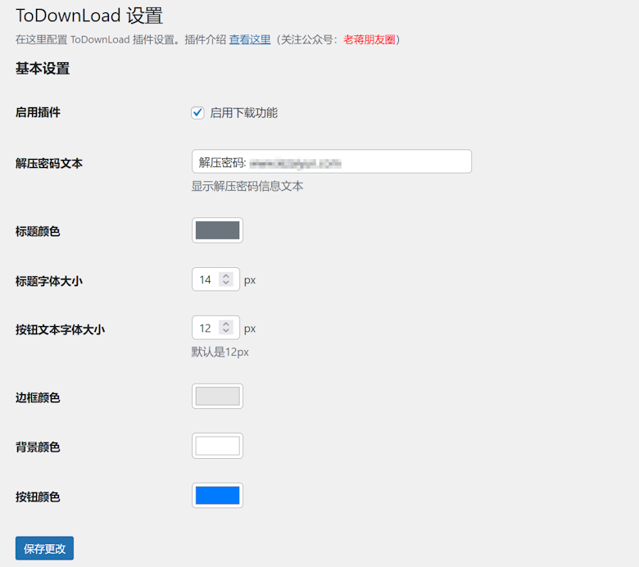Click the 按钮文本字体大小 number field
Viewport: 639px width, 567px height.
215,327
